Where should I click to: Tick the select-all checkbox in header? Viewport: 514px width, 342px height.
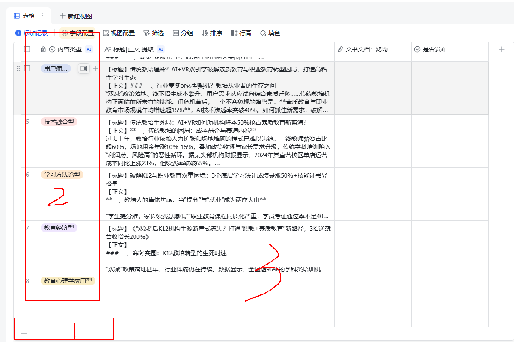[27, 49]
